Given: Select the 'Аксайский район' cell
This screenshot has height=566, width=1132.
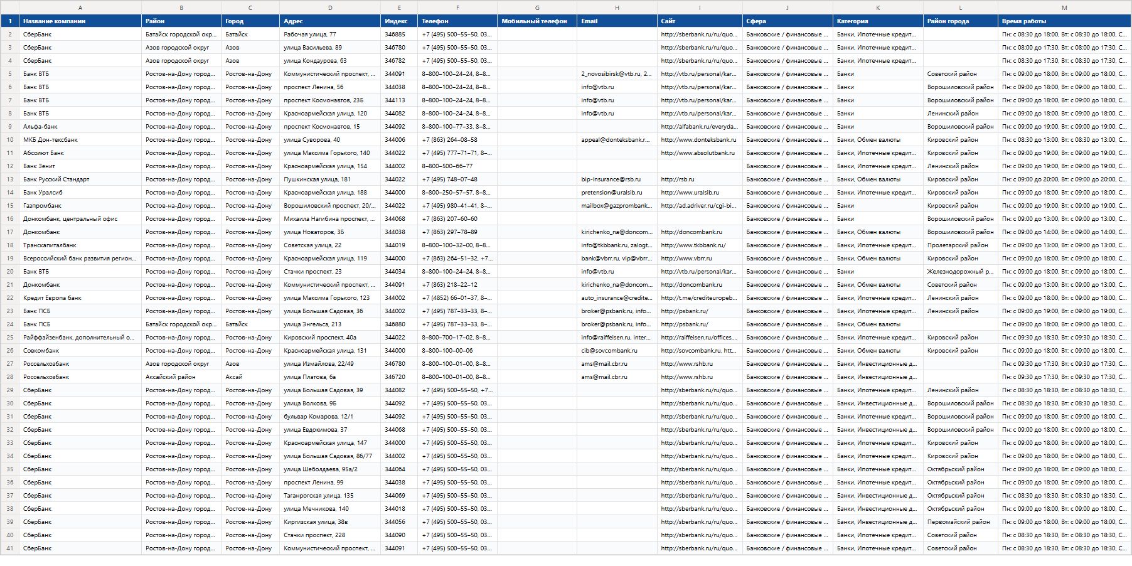Looking at the screenshot, I should pyautogui.click(x=181, y=377).
